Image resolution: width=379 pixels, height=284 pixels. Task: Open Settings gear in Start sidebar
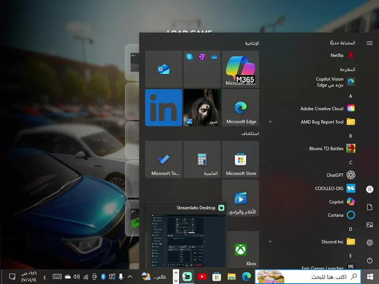[370, 243]
